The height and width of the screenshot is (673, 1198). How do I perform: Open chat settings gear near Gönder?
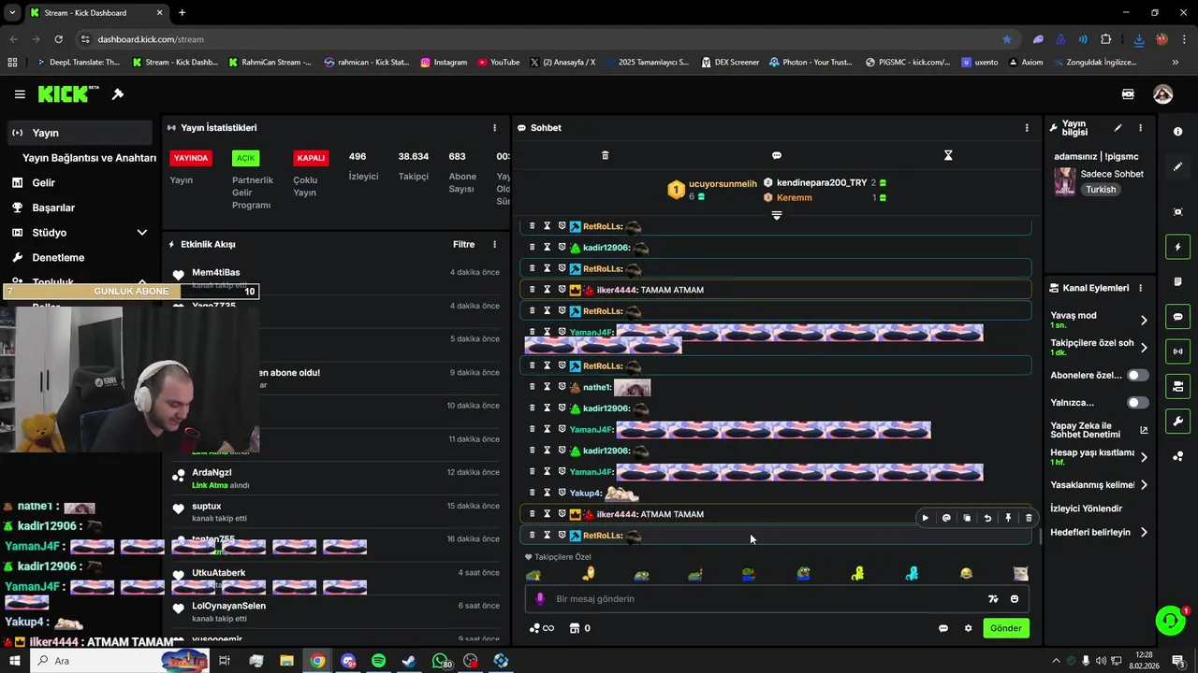pos(968,628)
